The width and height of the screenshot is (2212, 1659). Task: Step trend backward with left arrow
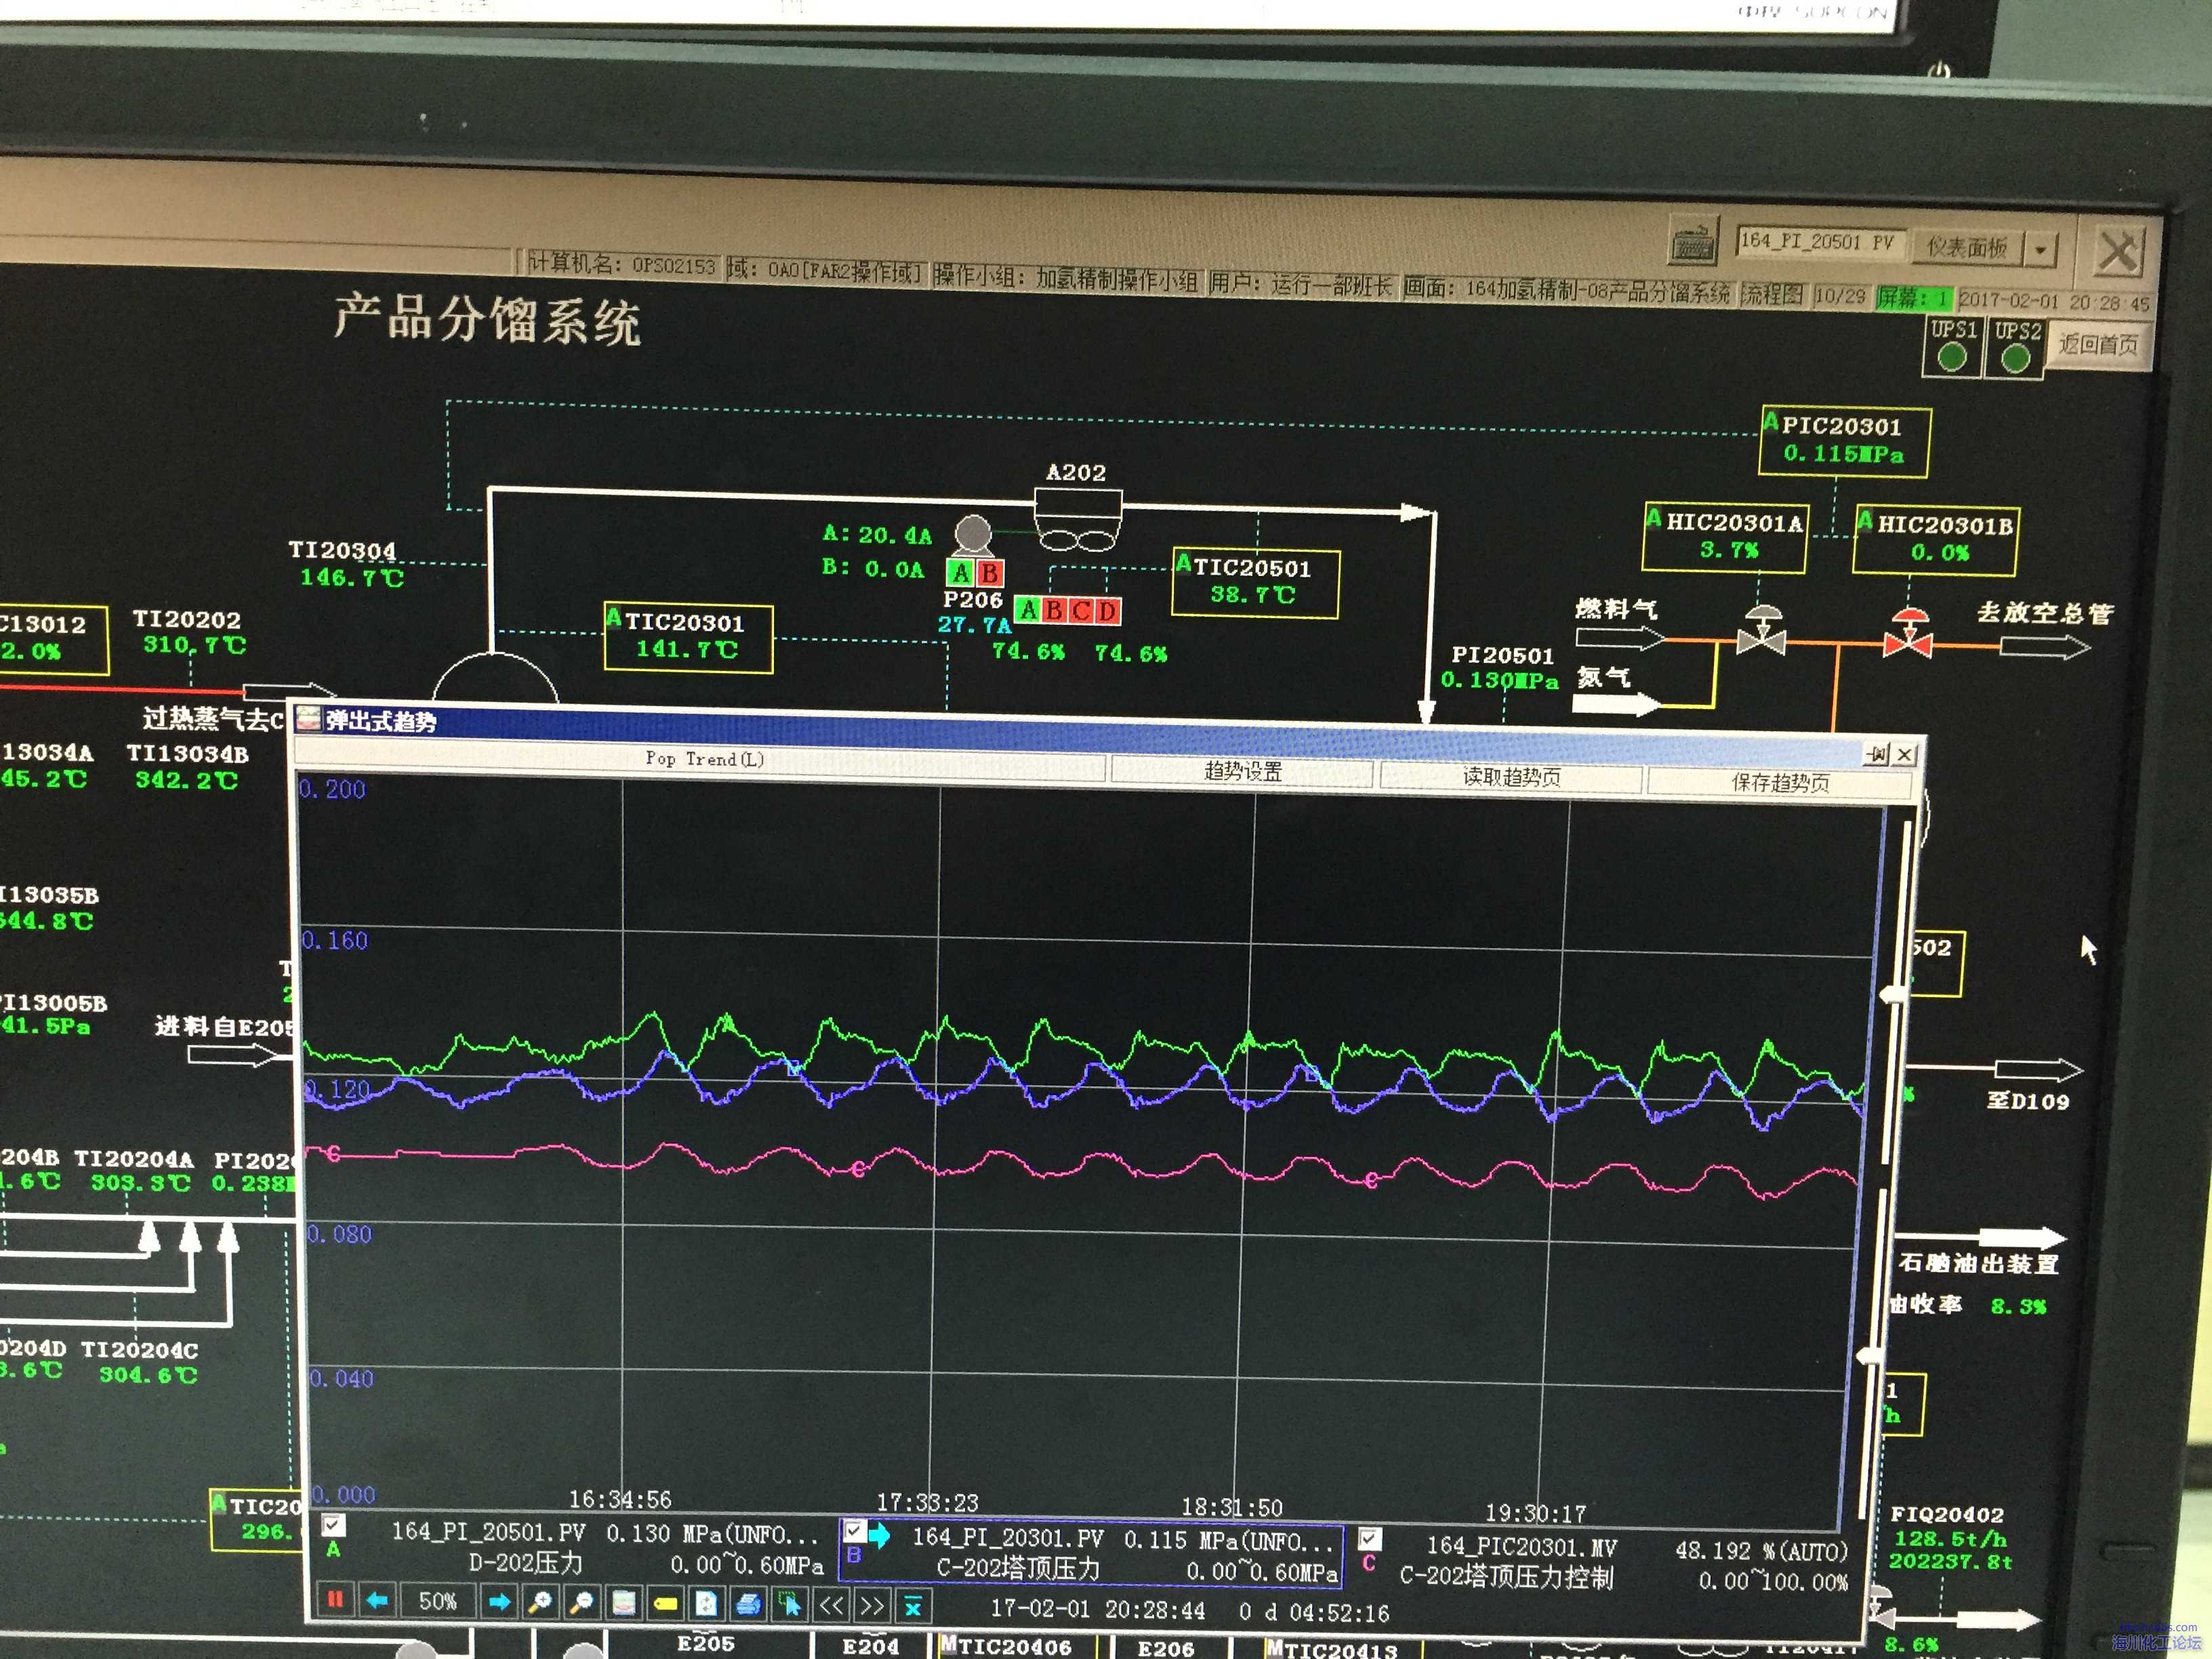pyautogui.click(x=377, y=1600)
